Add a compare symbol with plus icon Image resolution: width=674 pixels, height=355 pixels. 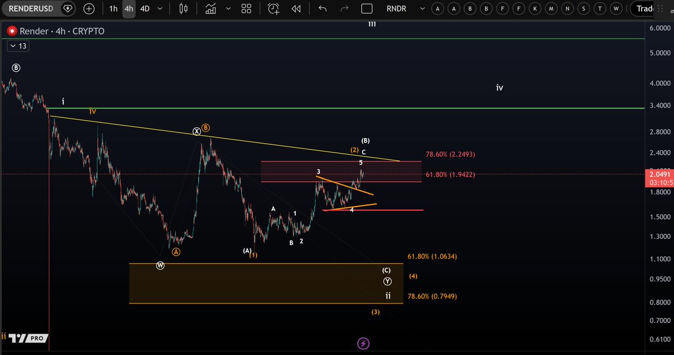(89, 9)
